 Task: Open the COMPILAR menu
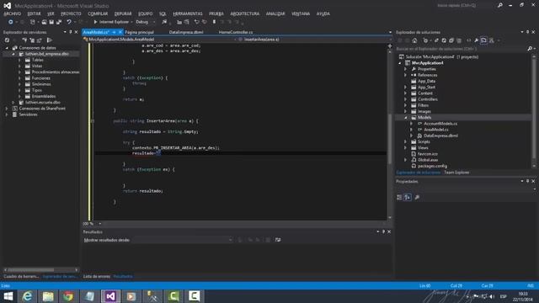pyautogui.click(x=98, y=13)
